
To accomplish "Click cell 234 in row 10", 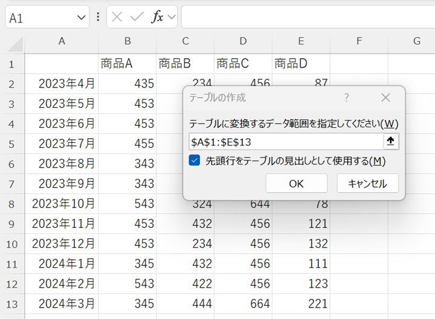I will (x=185, y=244).
